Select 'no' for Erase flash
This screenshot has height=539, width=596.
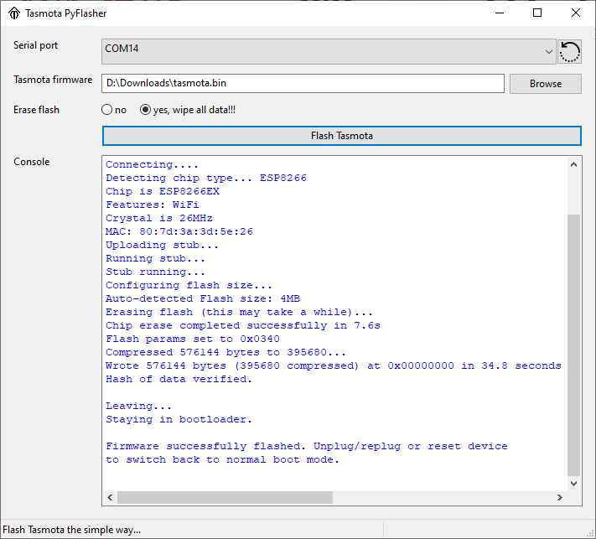point(114,110)
